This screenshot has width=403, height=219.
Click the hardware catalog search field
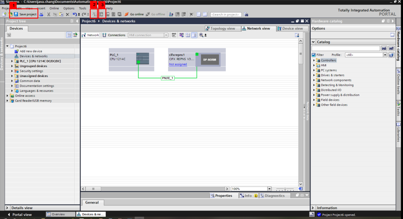point(346,48)
